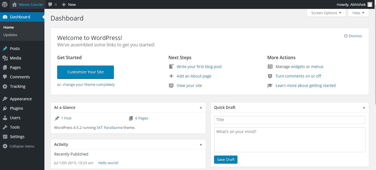Collapse the Activity panel
This screenshot has height=170, width=376.
pos(201,144)
